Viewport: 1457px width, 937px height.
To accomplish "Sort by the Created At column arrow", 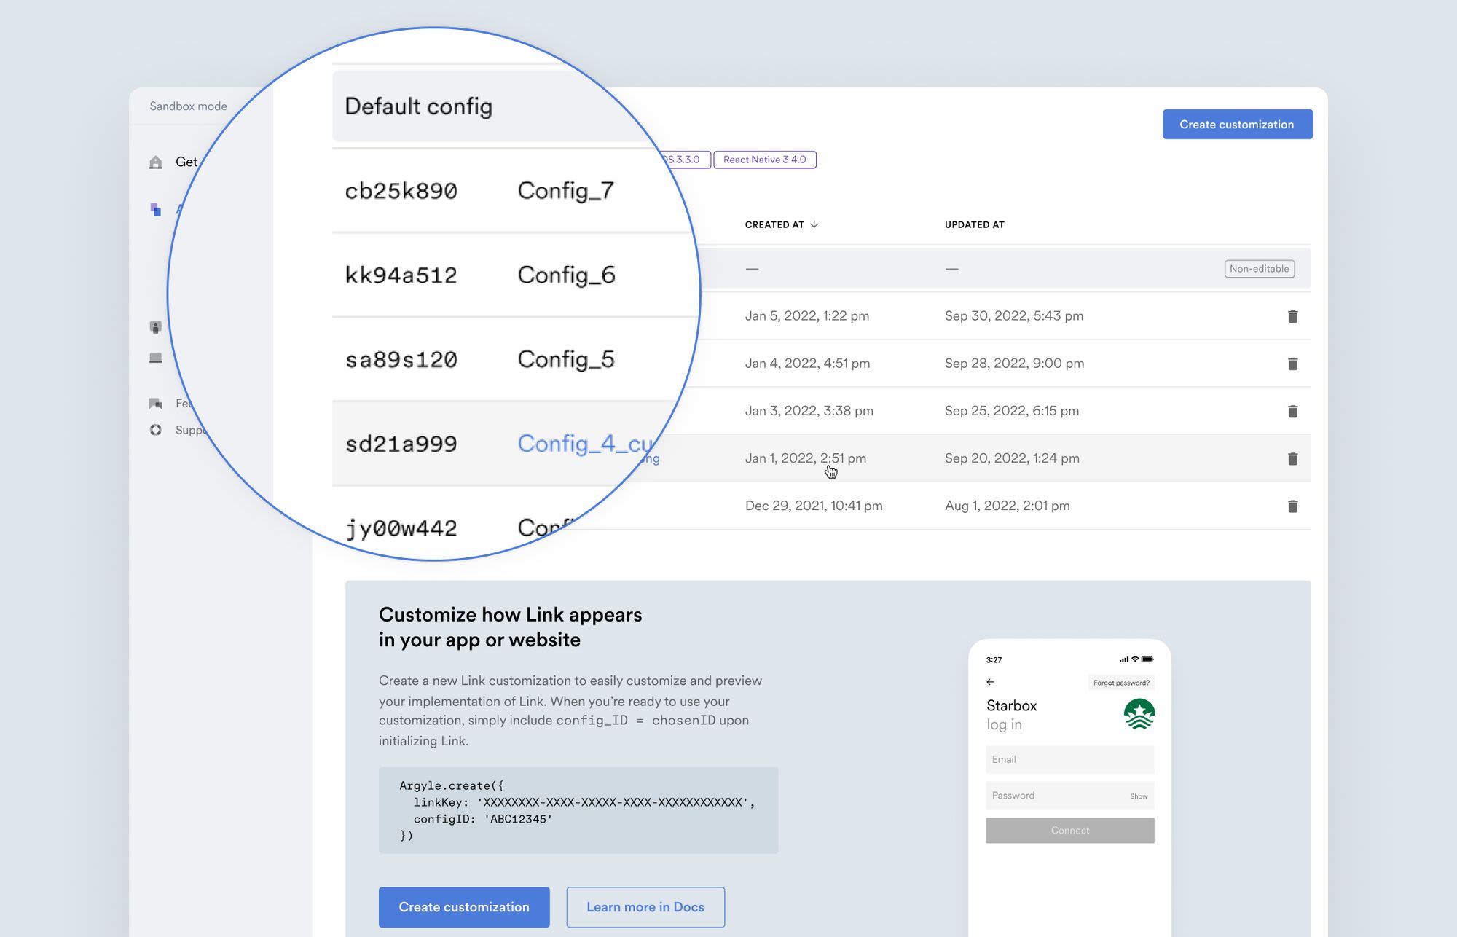I will point(814,224).
